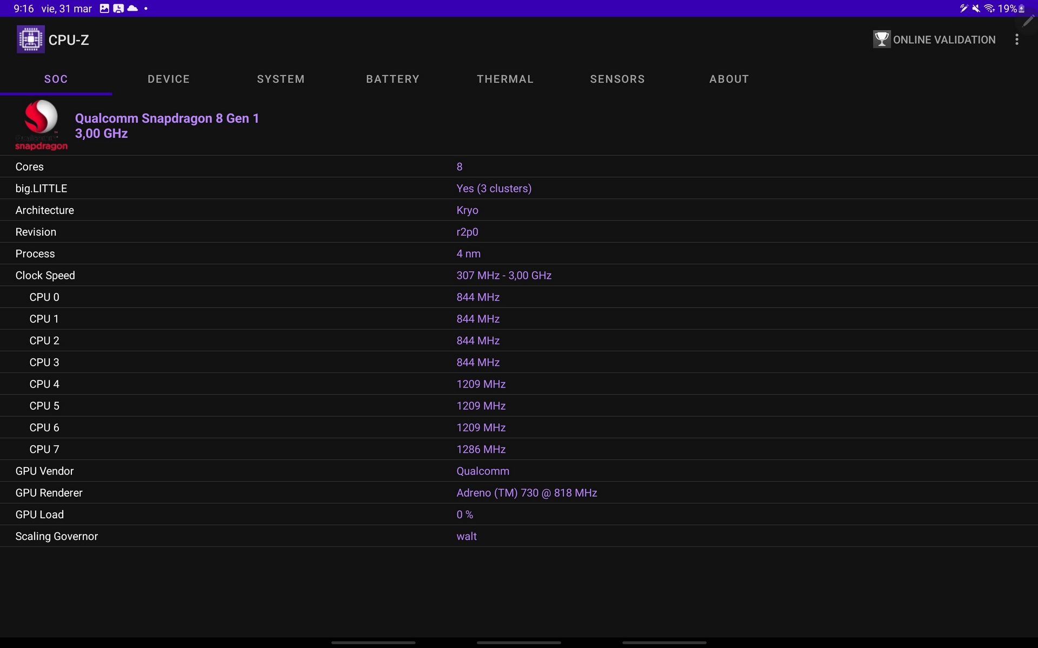Tap the pencil edit icon in corner
This screenshot has height=648, width=1038.
click(1028, 22)
